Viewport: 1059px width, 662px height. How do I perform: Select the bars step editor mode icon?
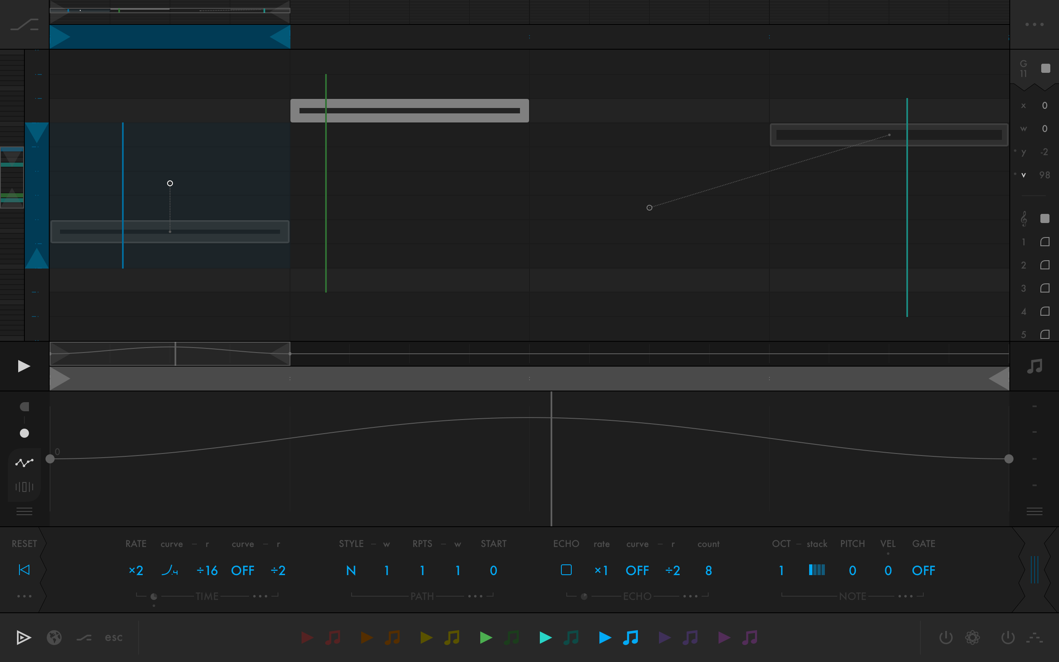(x=24, y=487)
